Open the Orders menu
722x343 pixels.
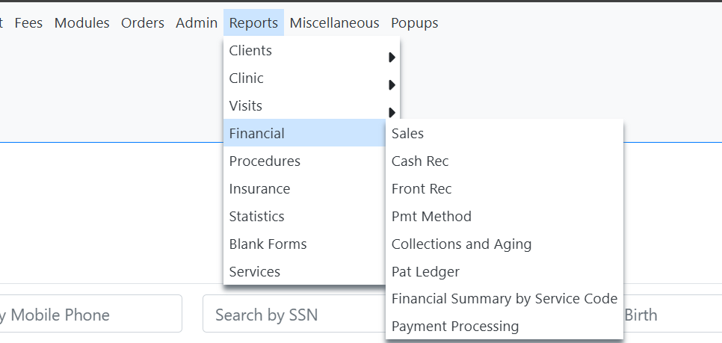[x=143, y=23]
